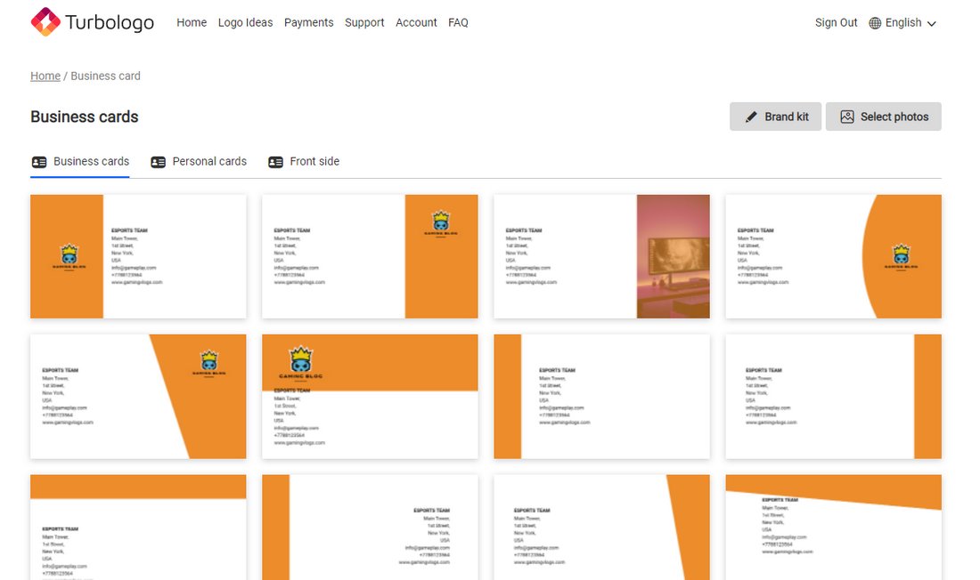The width and height of the screenshot is (980, 580).
Task: Open the Account menu item
Action: point(416,22)
